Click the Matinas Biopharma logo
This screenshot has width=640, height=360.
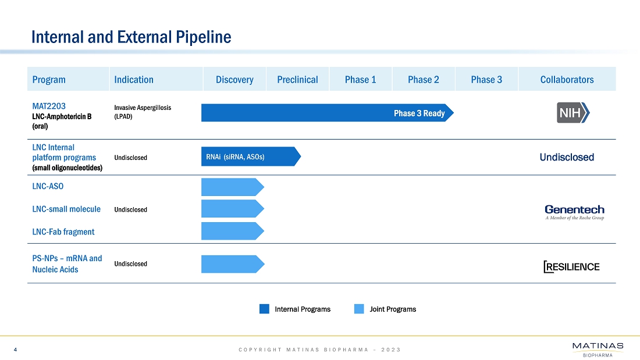pyautogui.click(x=598, y=348)
